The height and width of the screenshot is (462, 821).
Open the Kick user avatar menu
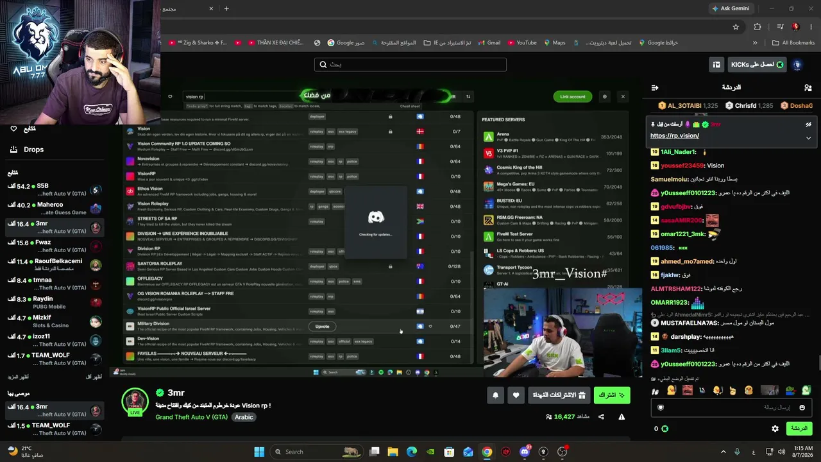tap(797, 65)
